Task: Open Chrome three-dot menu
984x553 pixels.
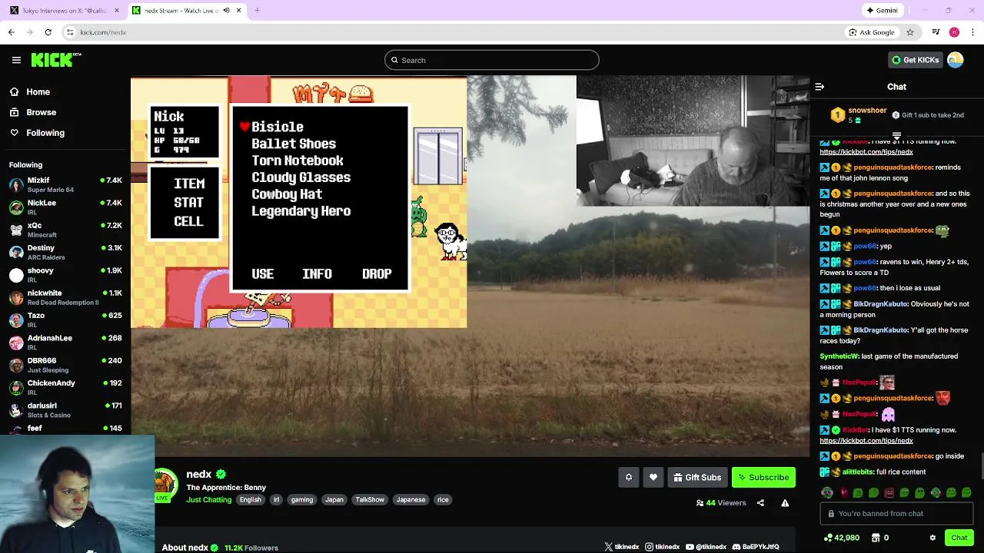Action: [973, 32]
